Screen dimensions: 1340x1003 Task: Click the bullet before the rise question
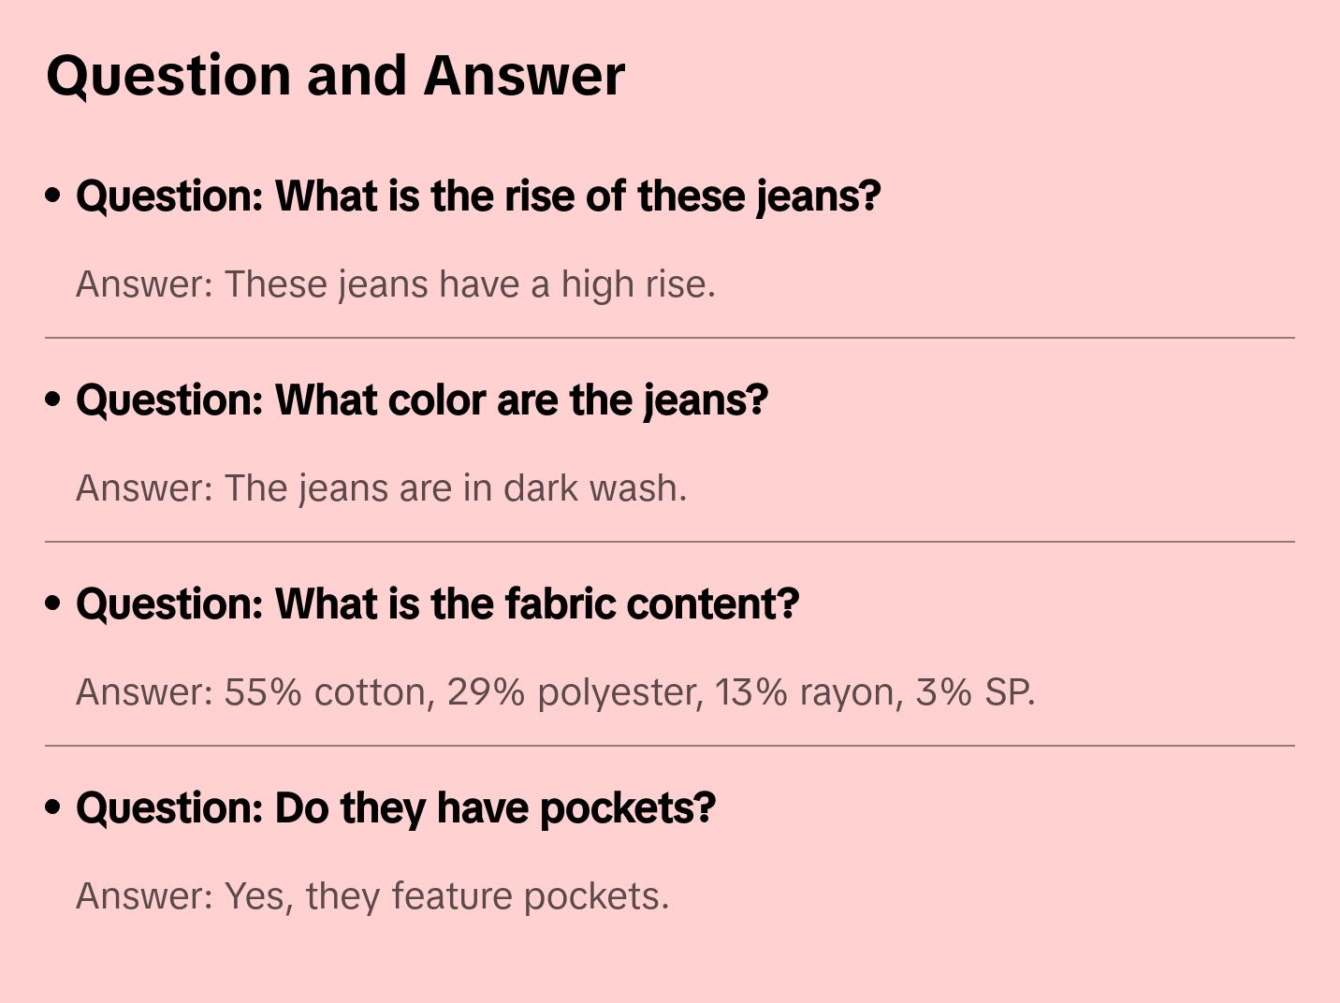click(x=53, y=196)
